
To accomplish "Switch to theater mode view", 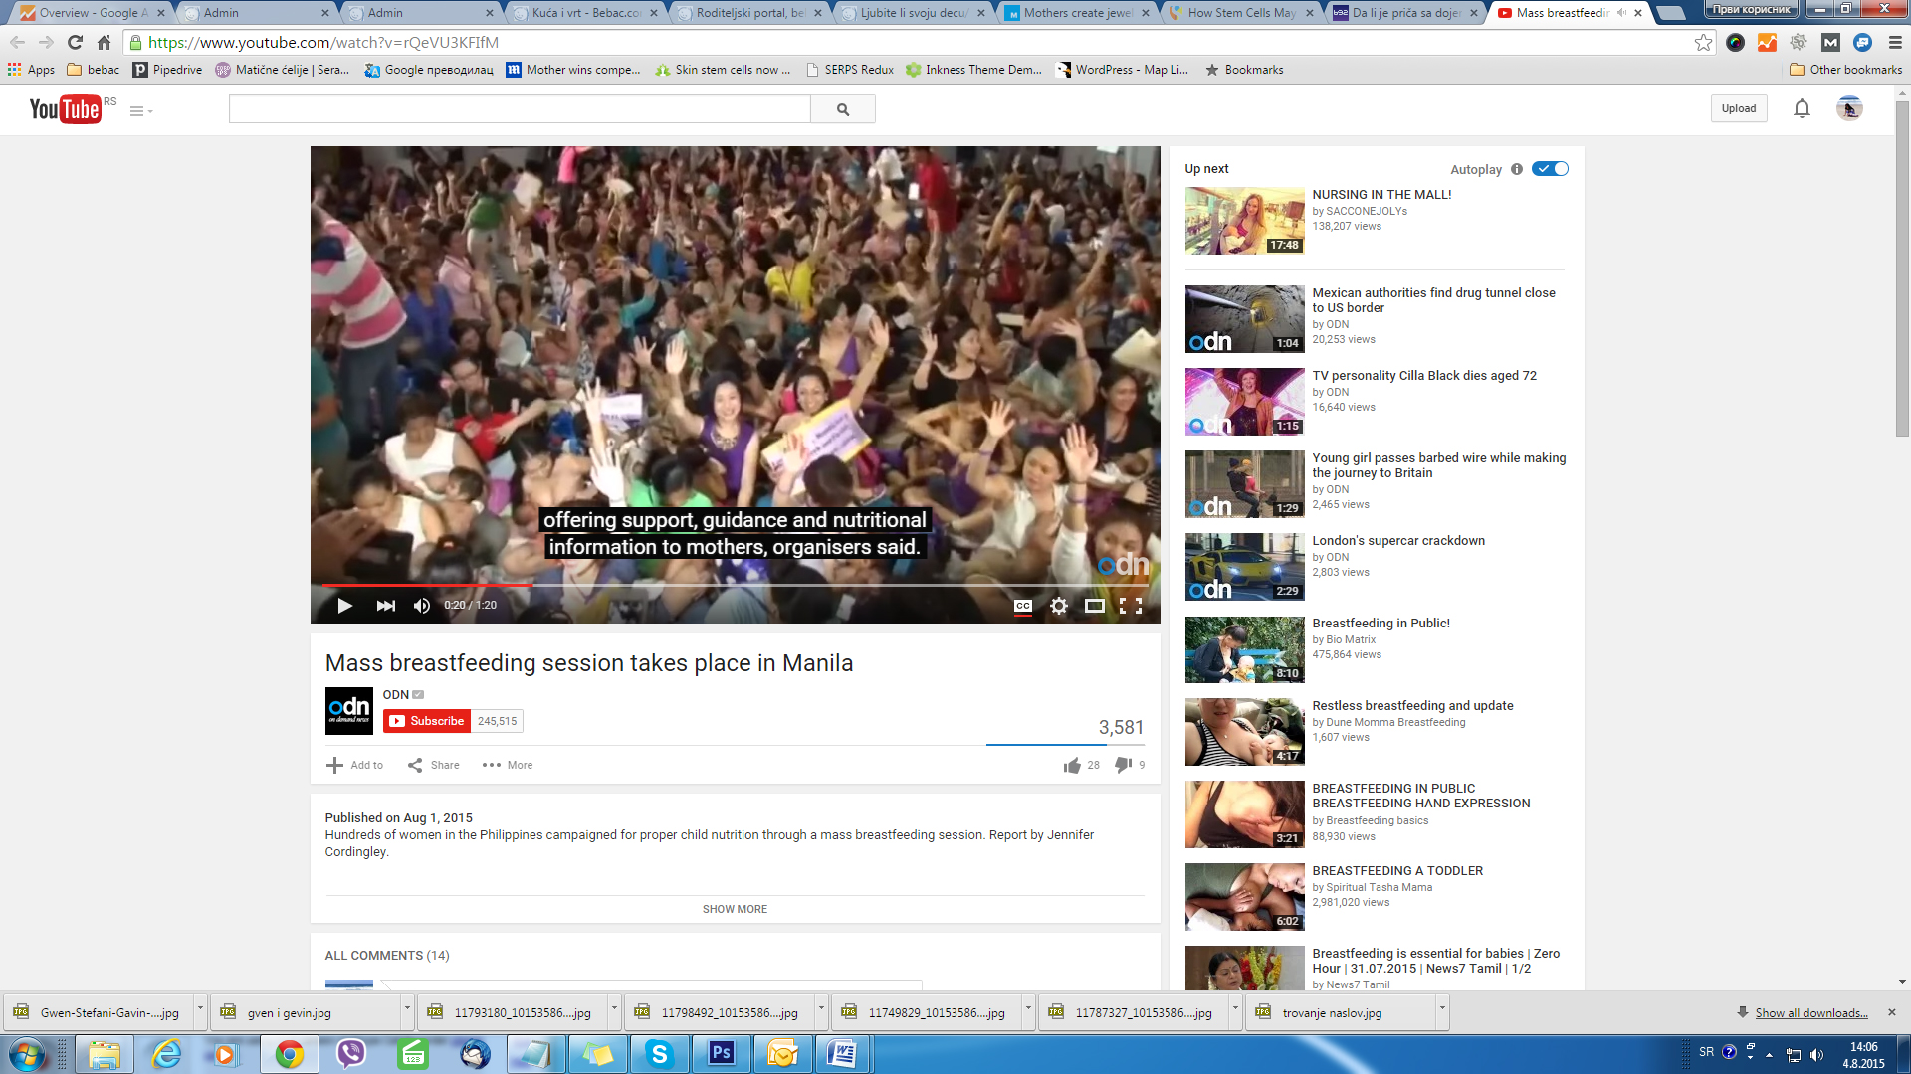I will click(x=1094, y=606).
